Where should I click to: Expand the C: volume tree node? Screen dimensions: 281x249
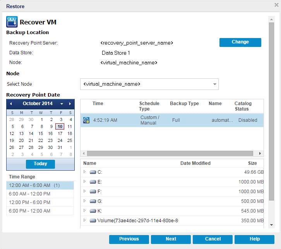(85, 172)
